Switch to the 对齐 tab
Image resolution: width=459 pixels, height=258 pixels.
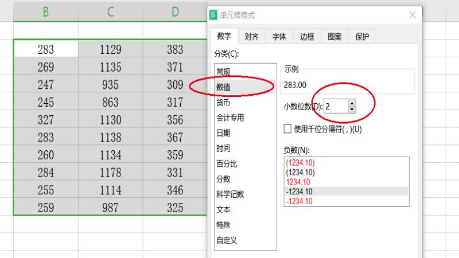[x=251, y=37]
